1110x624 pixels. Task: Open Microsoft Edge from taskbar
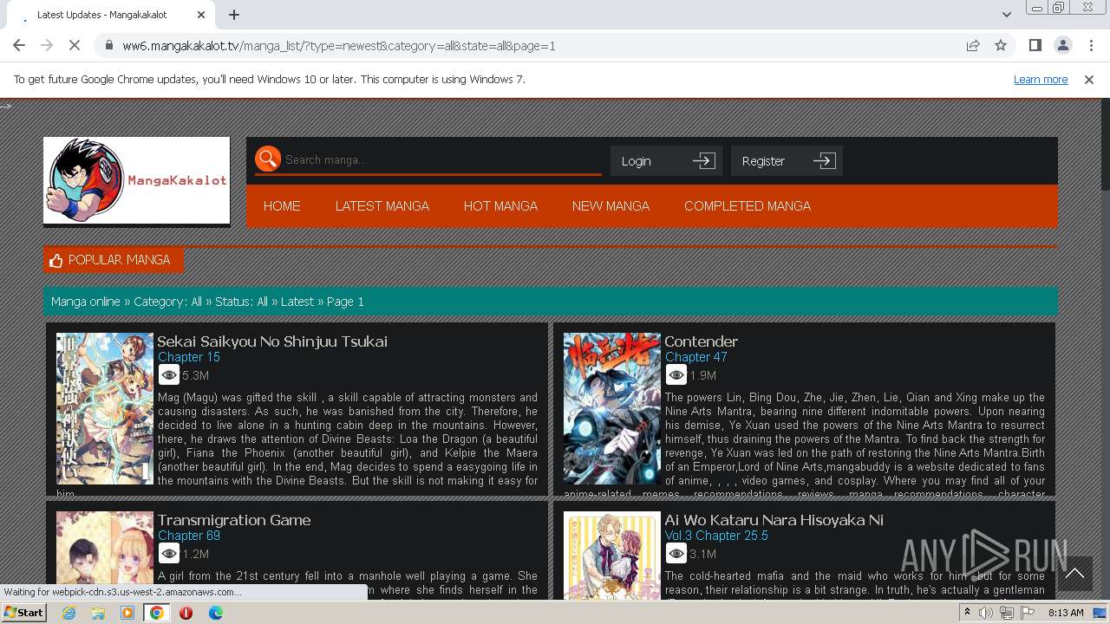(x=215, y=613)
